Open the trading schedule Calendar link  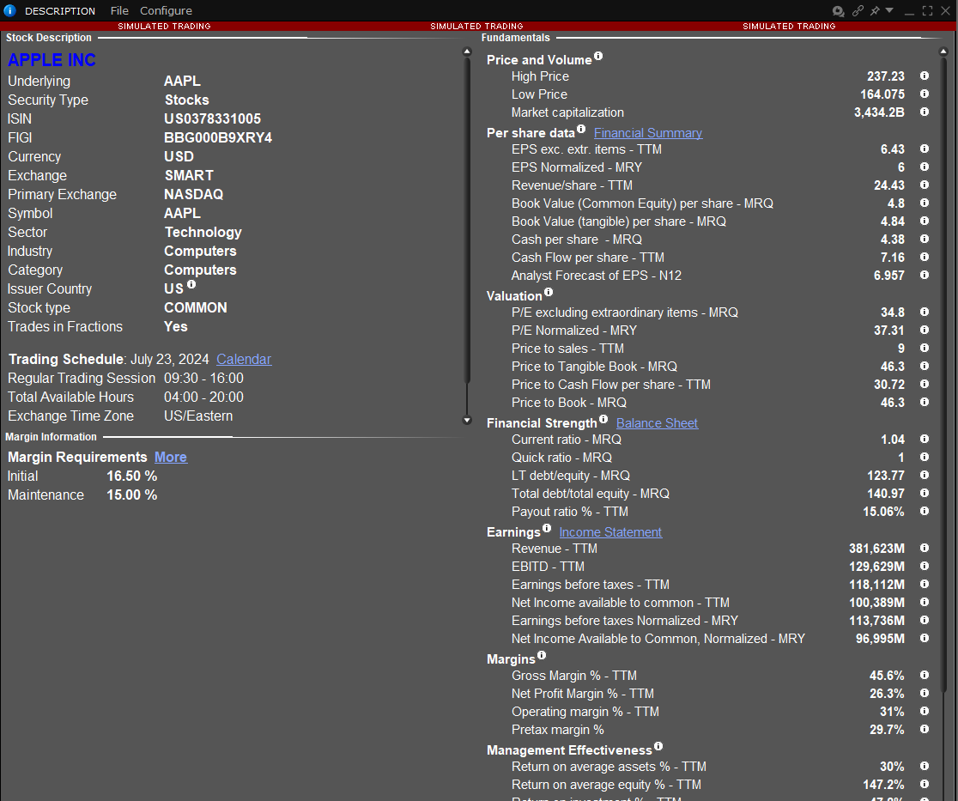coord(244,360)
